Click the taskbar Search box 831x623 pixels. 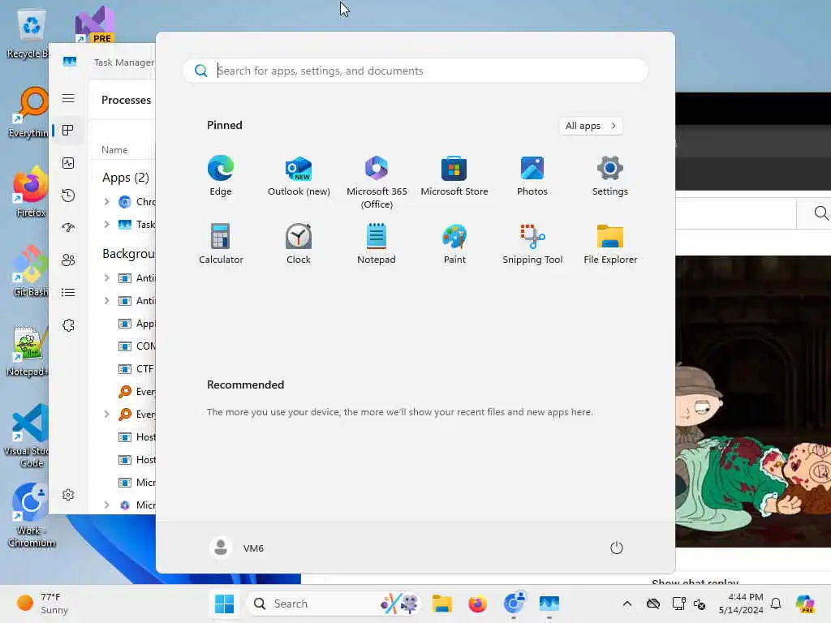[334, 604]
